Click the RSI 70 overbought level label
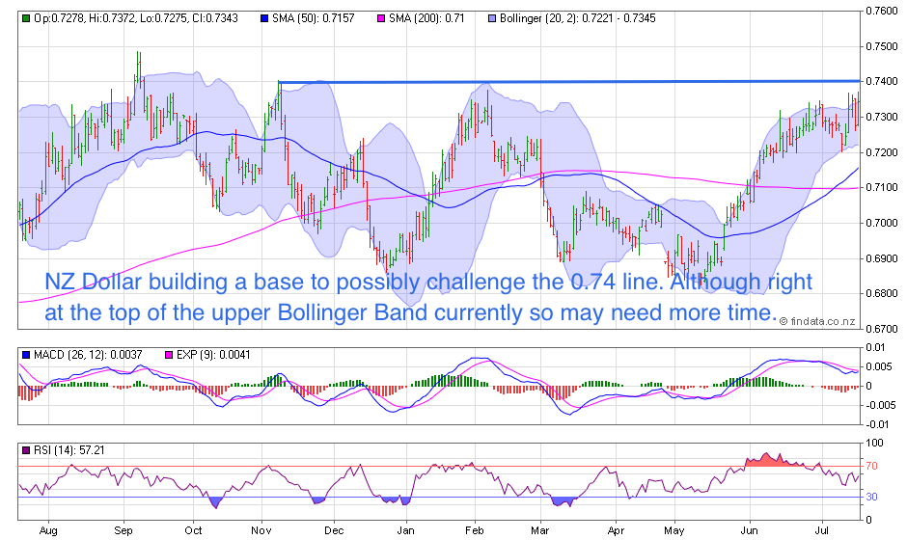The image size is (907, 540). click(871, 467)
